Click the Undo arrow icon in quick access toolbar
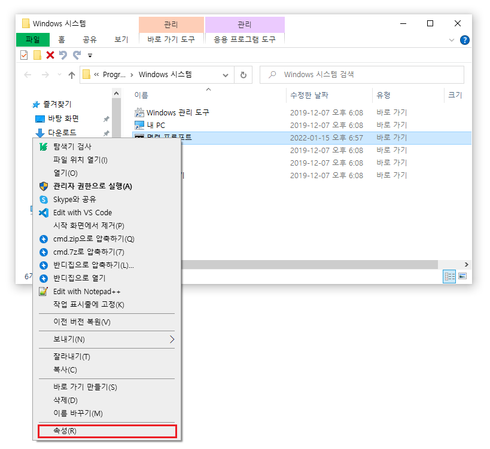Viewport: 490px width, 449px height. pyautogui.click(x=63, y=55)
